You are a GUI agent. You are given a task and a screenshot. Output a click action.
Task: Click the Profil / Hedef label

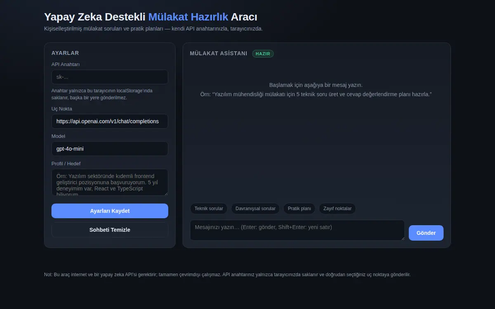pos(66,164)
